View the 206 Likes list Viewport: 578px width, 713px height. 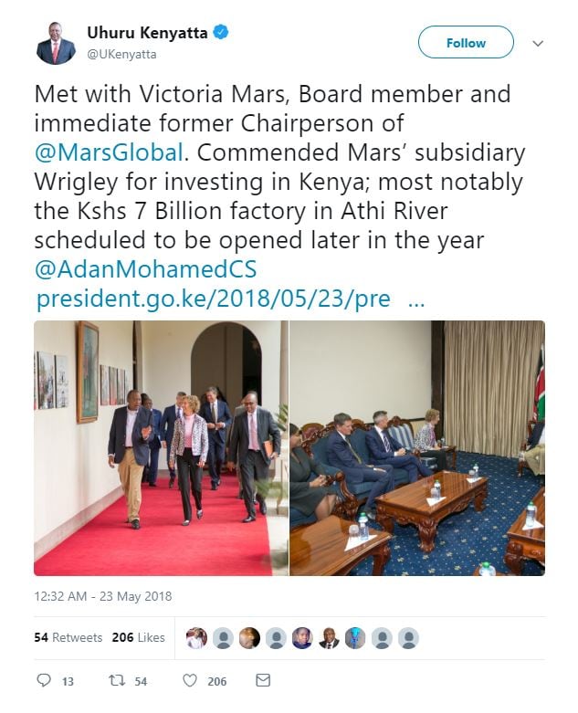tap(139, 637)
